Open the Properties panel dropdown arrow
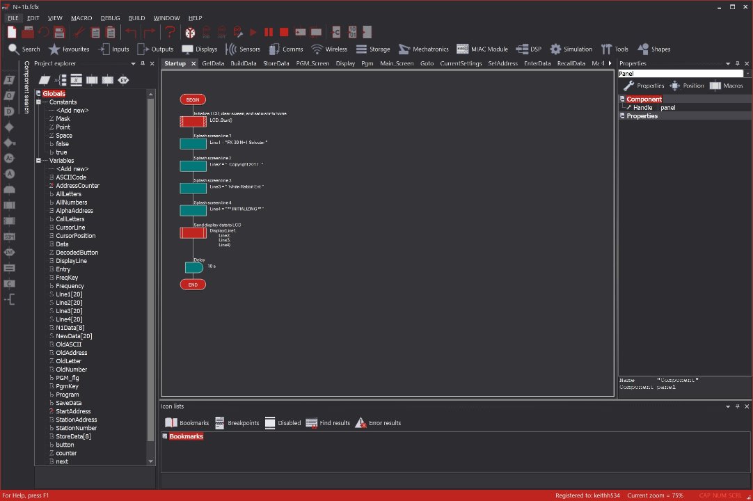 point(727,63)
